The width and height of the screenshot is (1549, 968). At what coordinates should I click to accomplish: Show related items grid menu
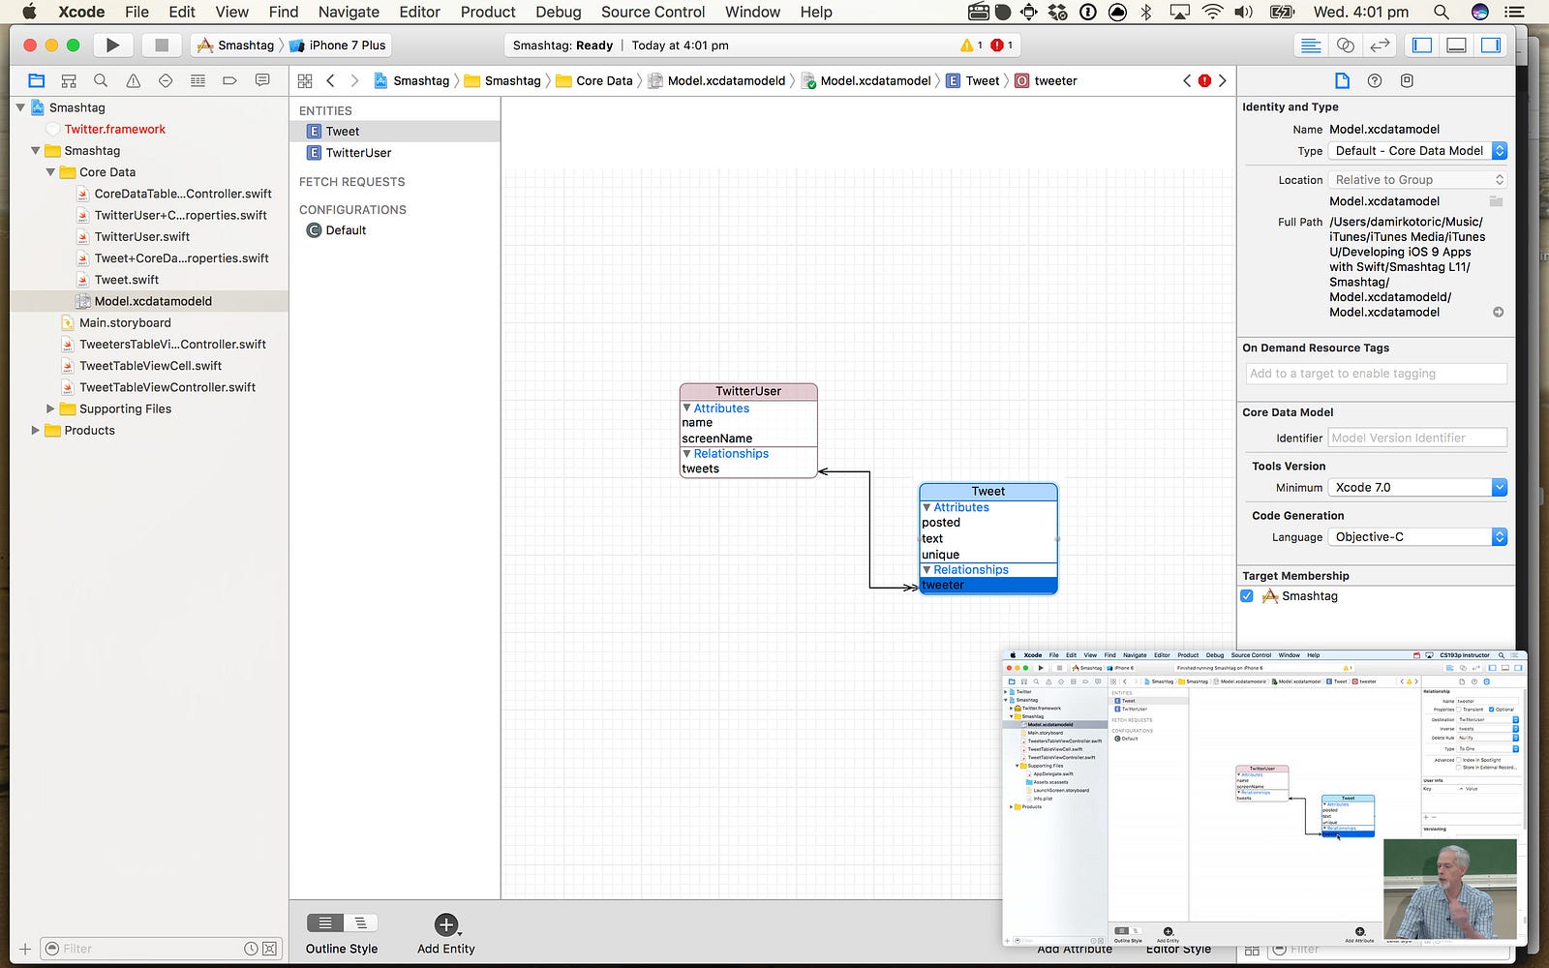pyautogui.click(x=305, y=81)
